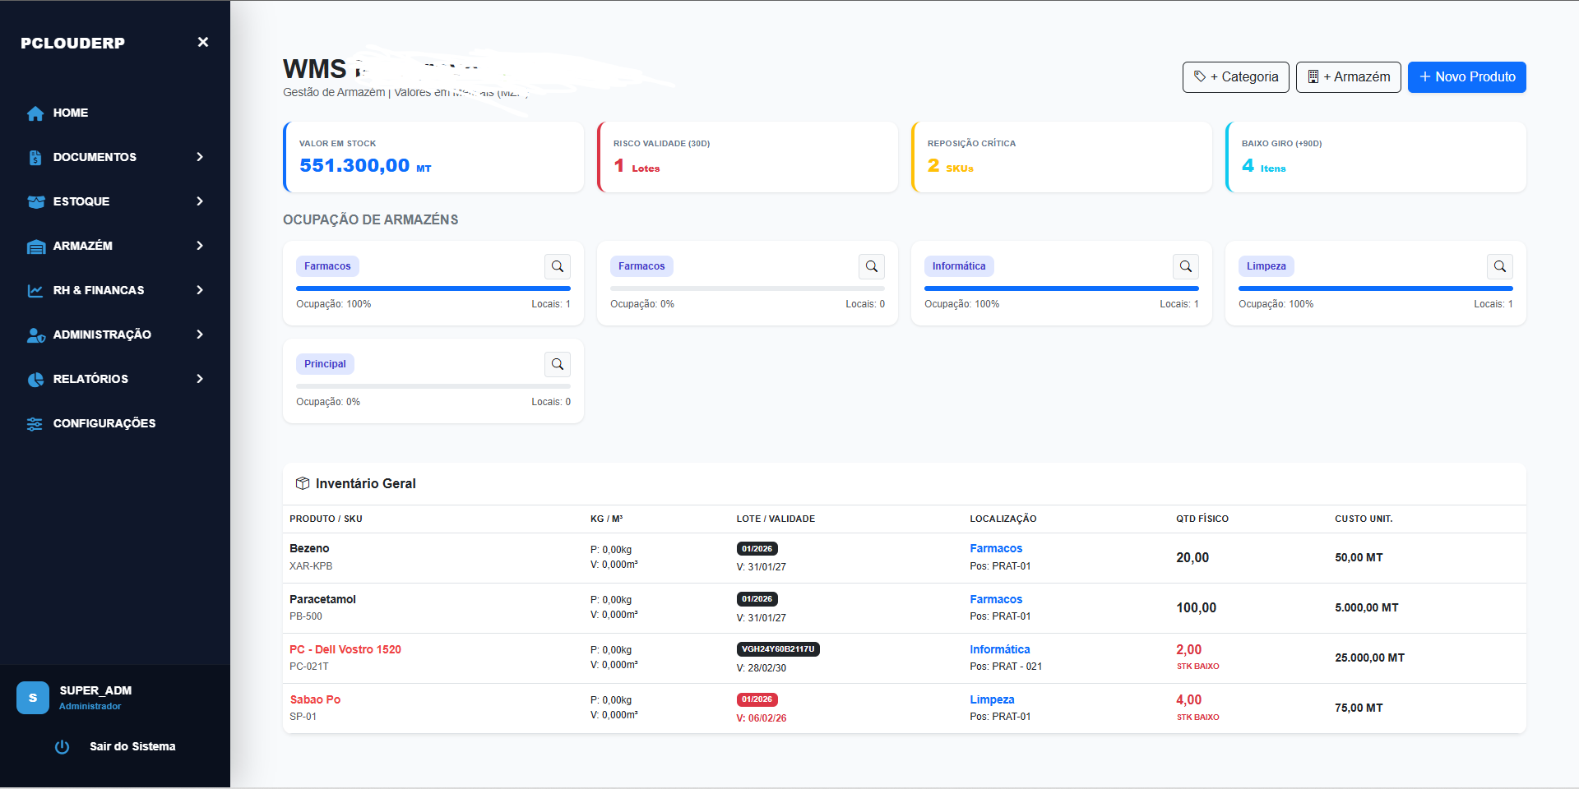Click the Valor em Stock summary card

(x=433, y=157)
